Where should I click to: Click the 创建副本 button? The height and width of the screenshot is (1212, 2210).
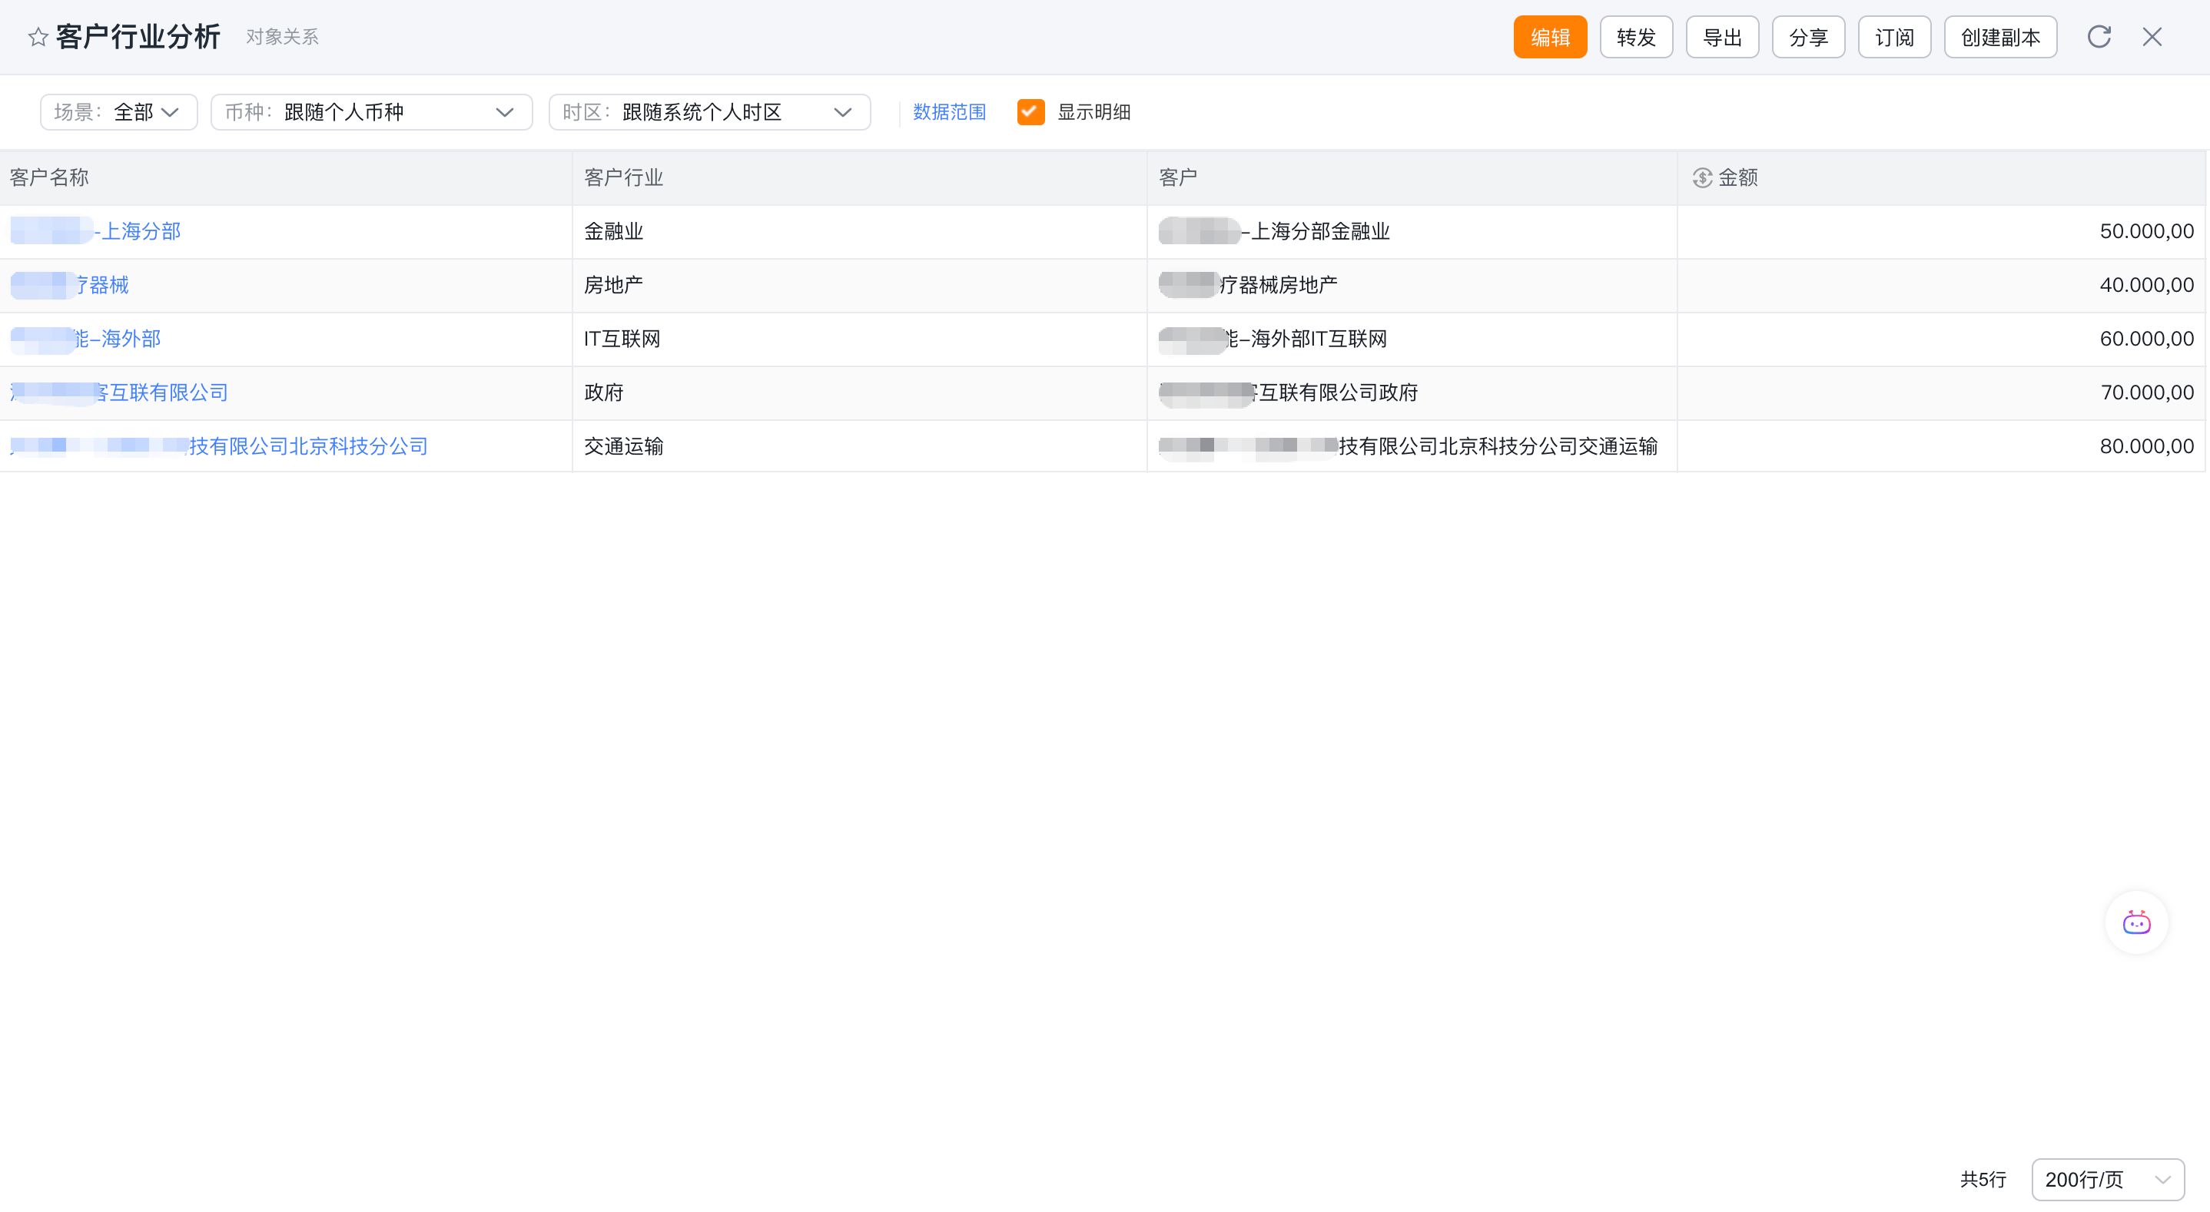tap(1999, 37)
